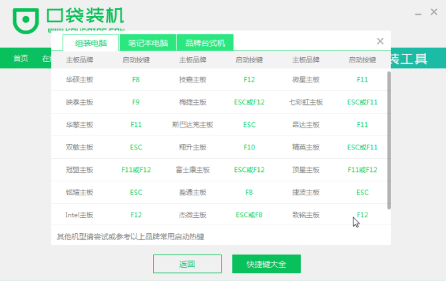Close the hotkey dialog with X

(380, 41)
